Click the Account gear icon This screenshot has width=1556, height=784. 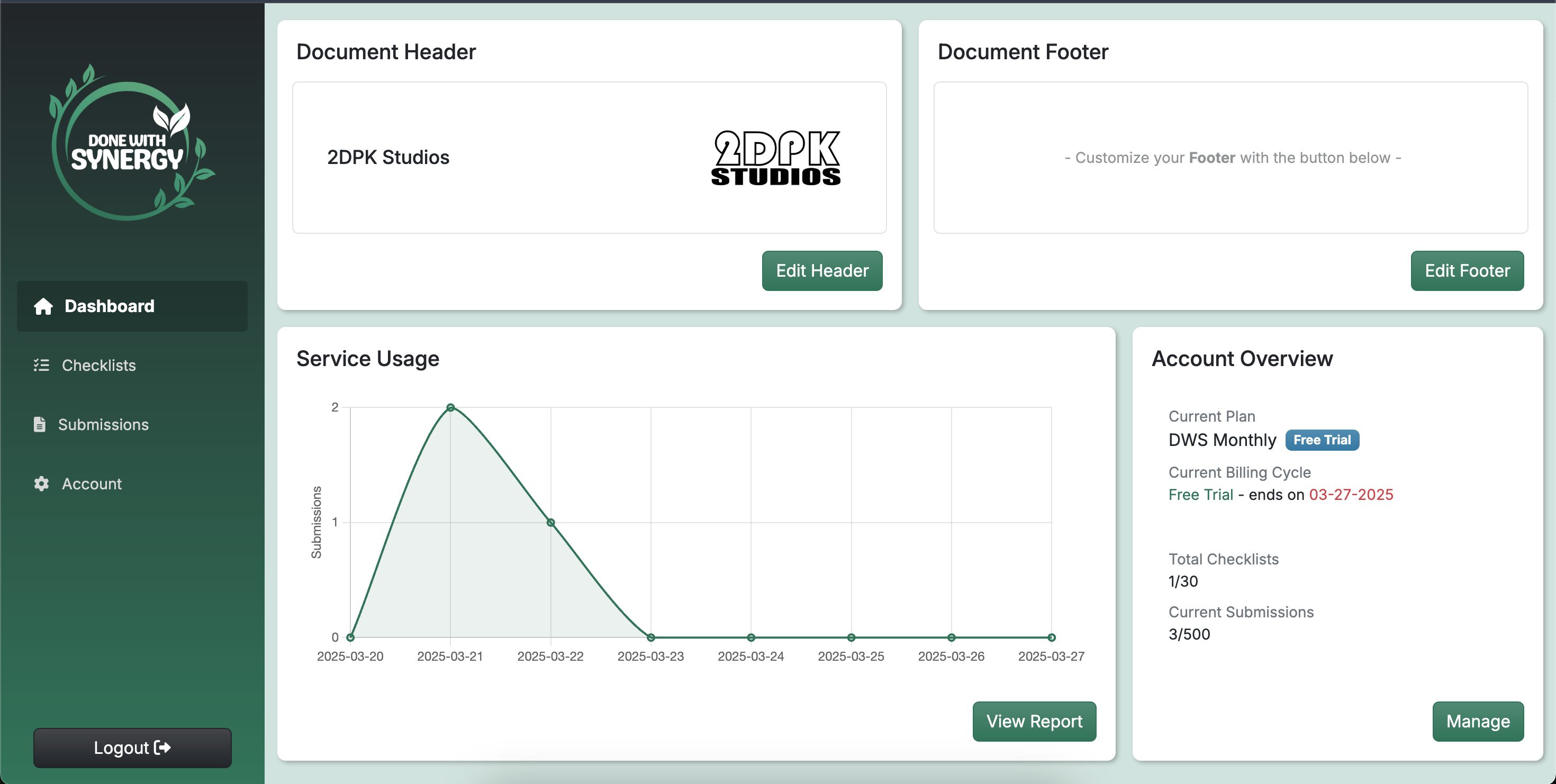point(41,484)
